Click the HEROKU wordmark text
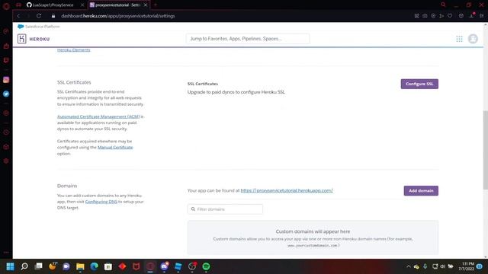488x274 pixels. pos(40,39)
